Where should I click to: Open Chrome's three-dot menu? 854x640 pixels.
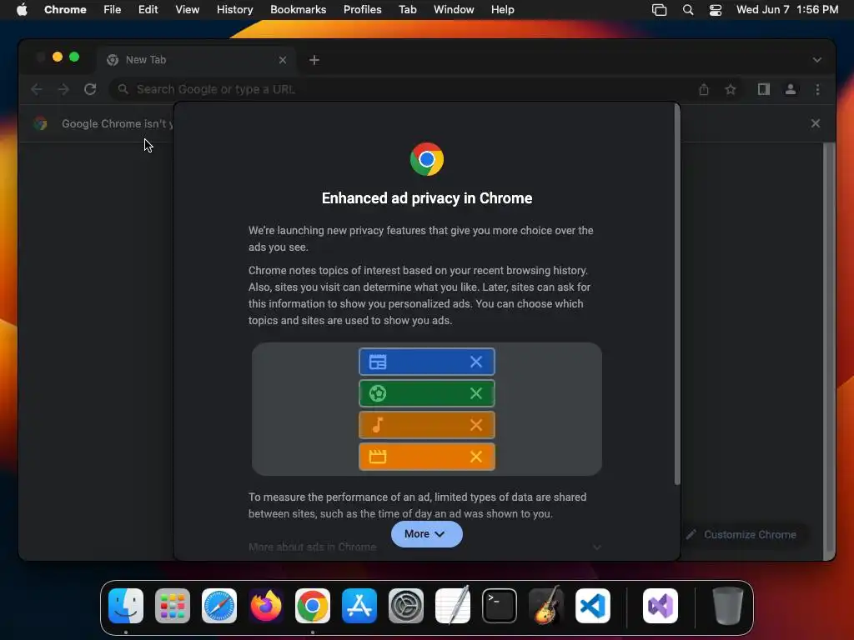click(817, 89)
